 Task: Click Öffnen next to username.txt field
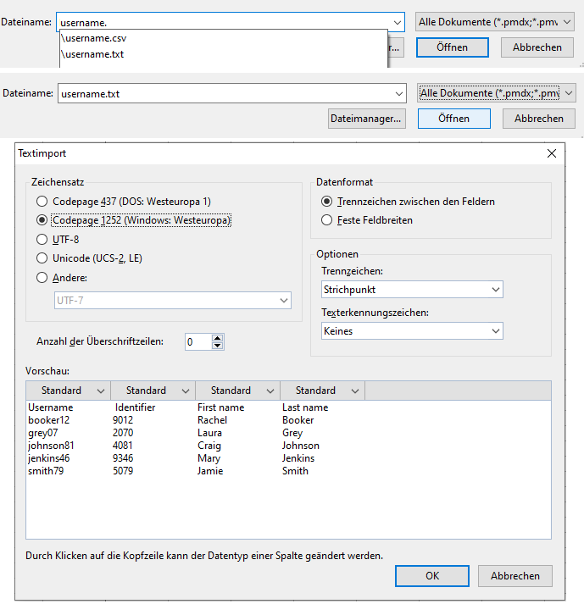(x=453, y=119)
